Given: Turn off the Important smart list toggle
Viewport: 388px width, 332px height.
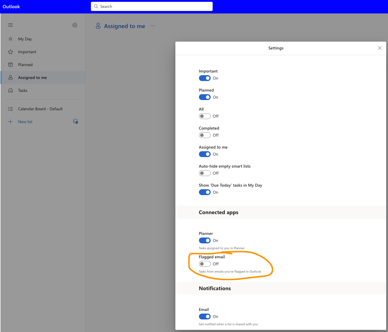Looking at the screenshot, I should click(205, 78).
